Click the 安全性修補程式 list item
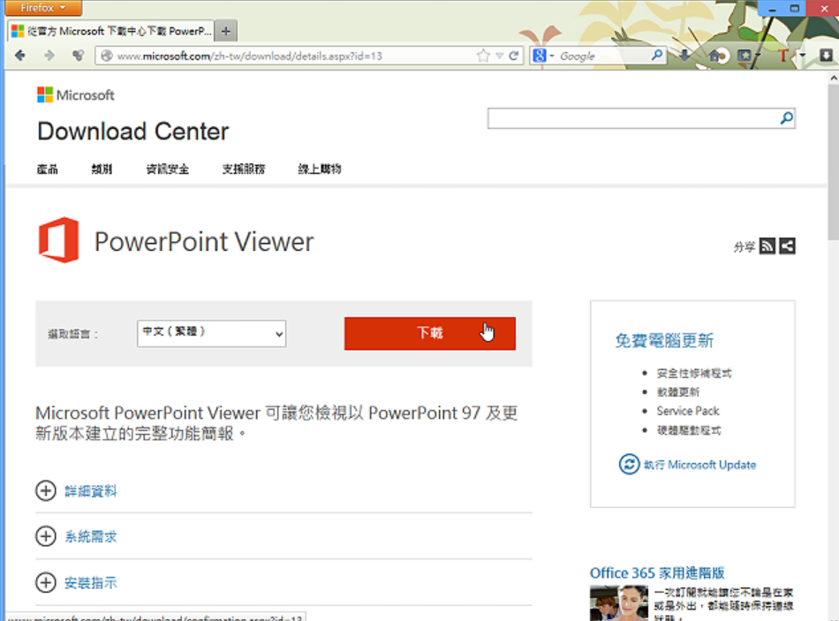This screenshot has width=839, height=621. point(694,373)
